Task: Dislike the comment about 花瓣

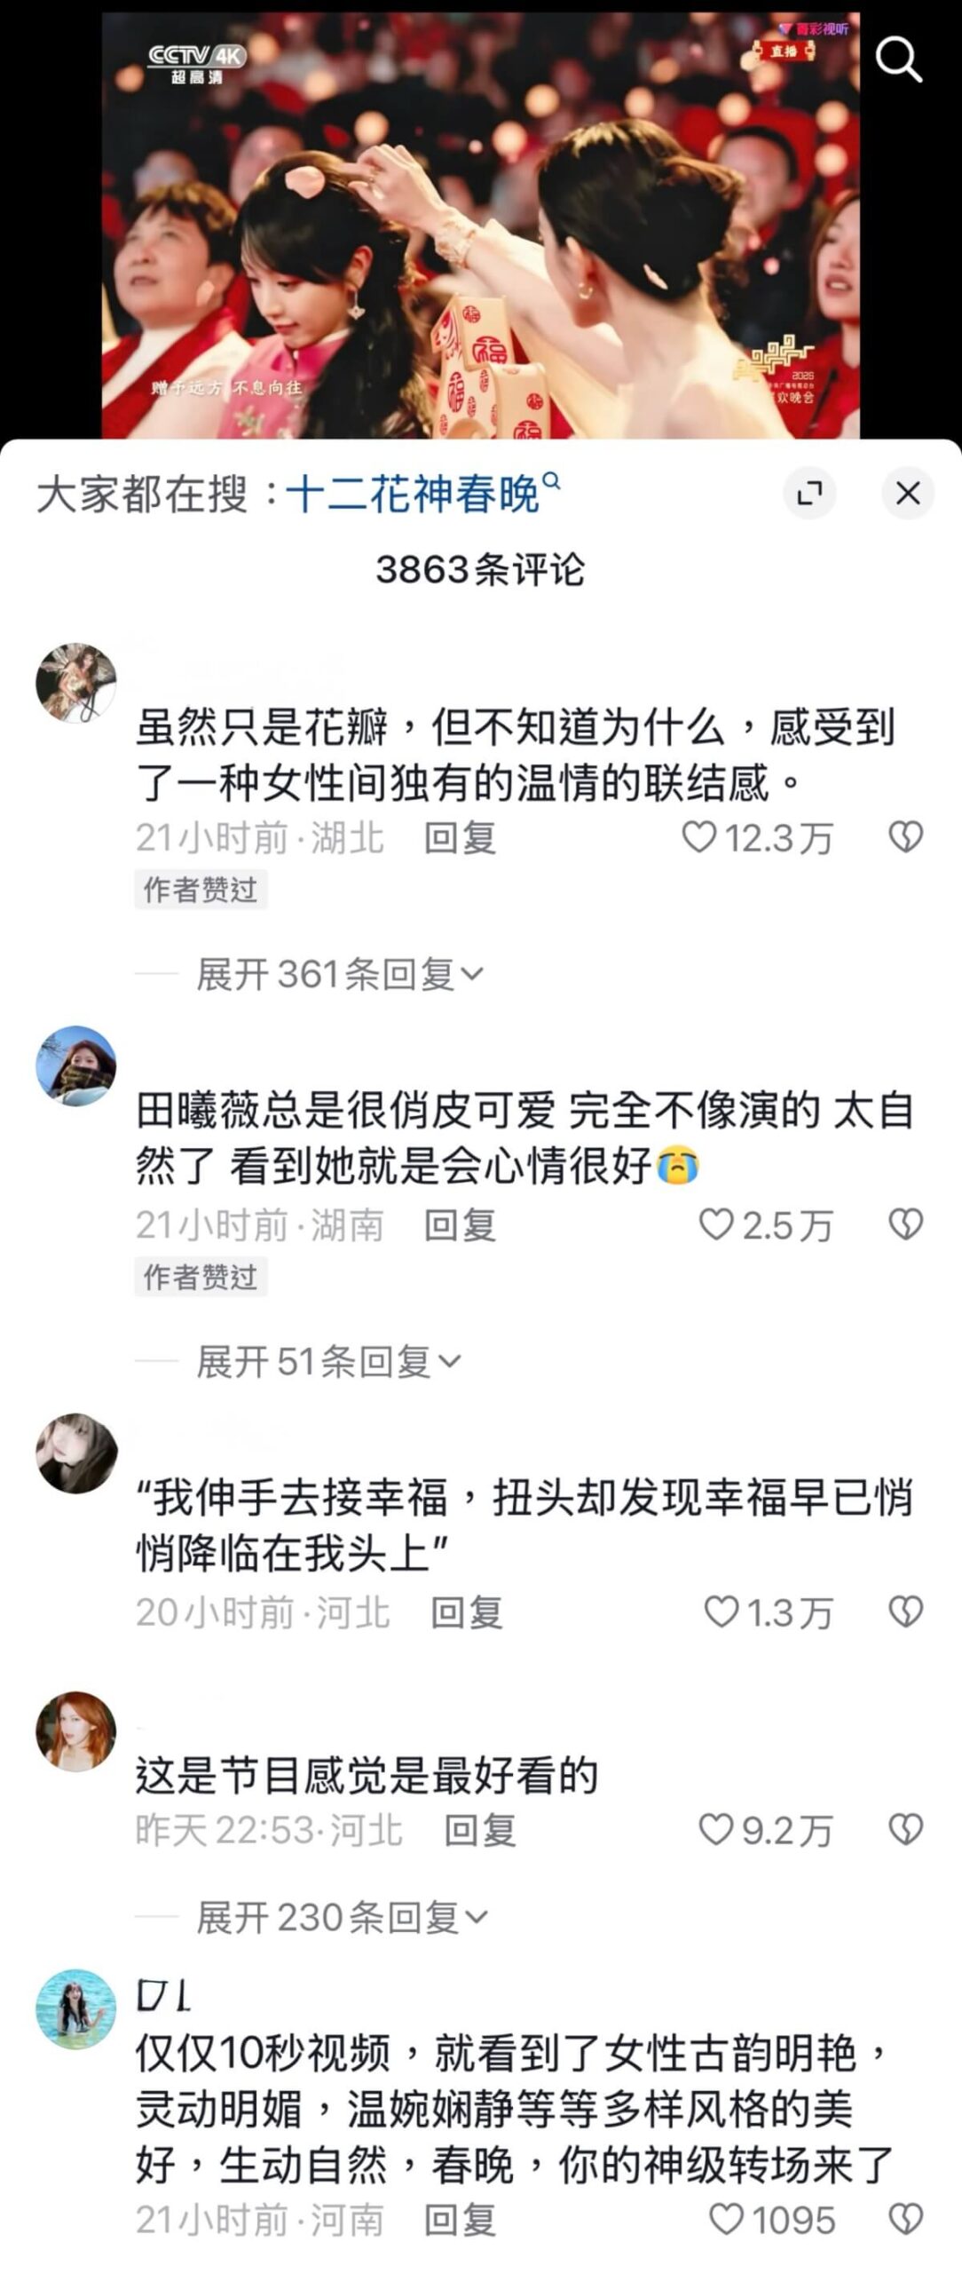Action: pos(906,837)
